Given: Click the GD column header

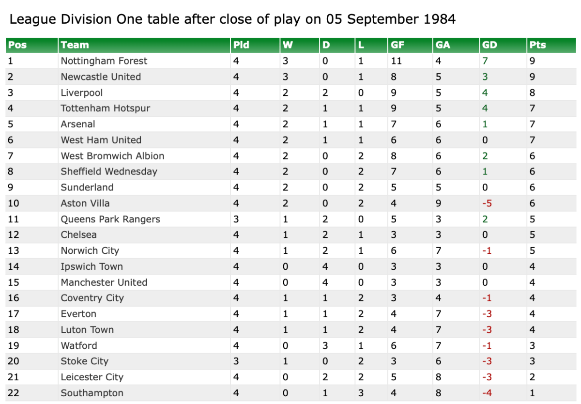Looking at the screenshot, I should (x=489, y=45).
